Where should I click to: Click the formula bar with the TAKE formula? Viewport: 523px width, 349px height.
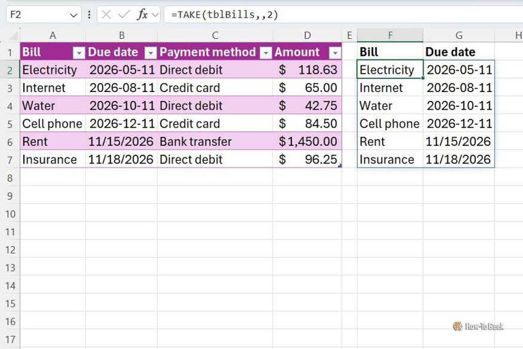click(x=343, y=15)
